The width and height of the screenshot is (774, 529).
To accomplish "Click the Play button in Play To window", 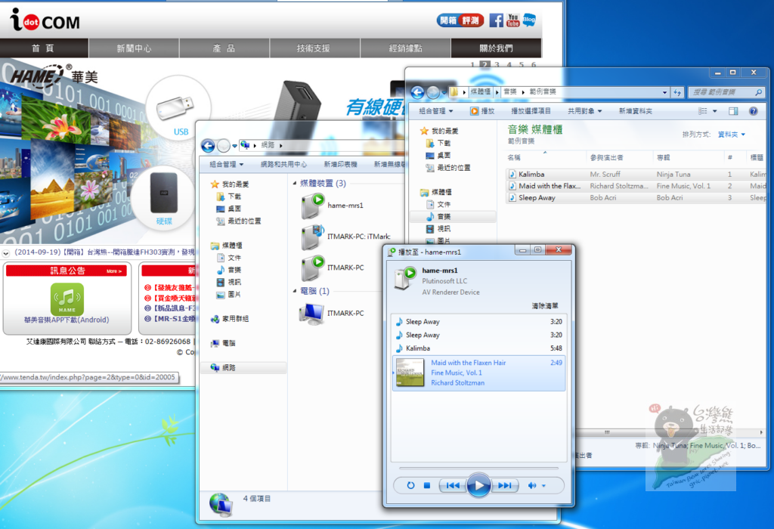I will [478, 486].
